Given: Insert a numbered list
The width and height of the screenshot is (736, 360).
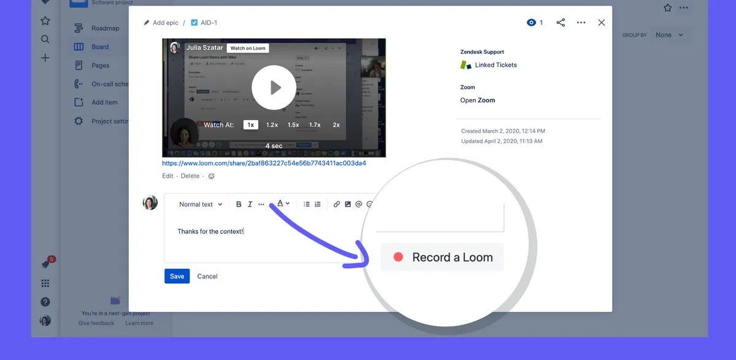Looking at the screenshot, I should pyautogui.click(x=318, y=204).
